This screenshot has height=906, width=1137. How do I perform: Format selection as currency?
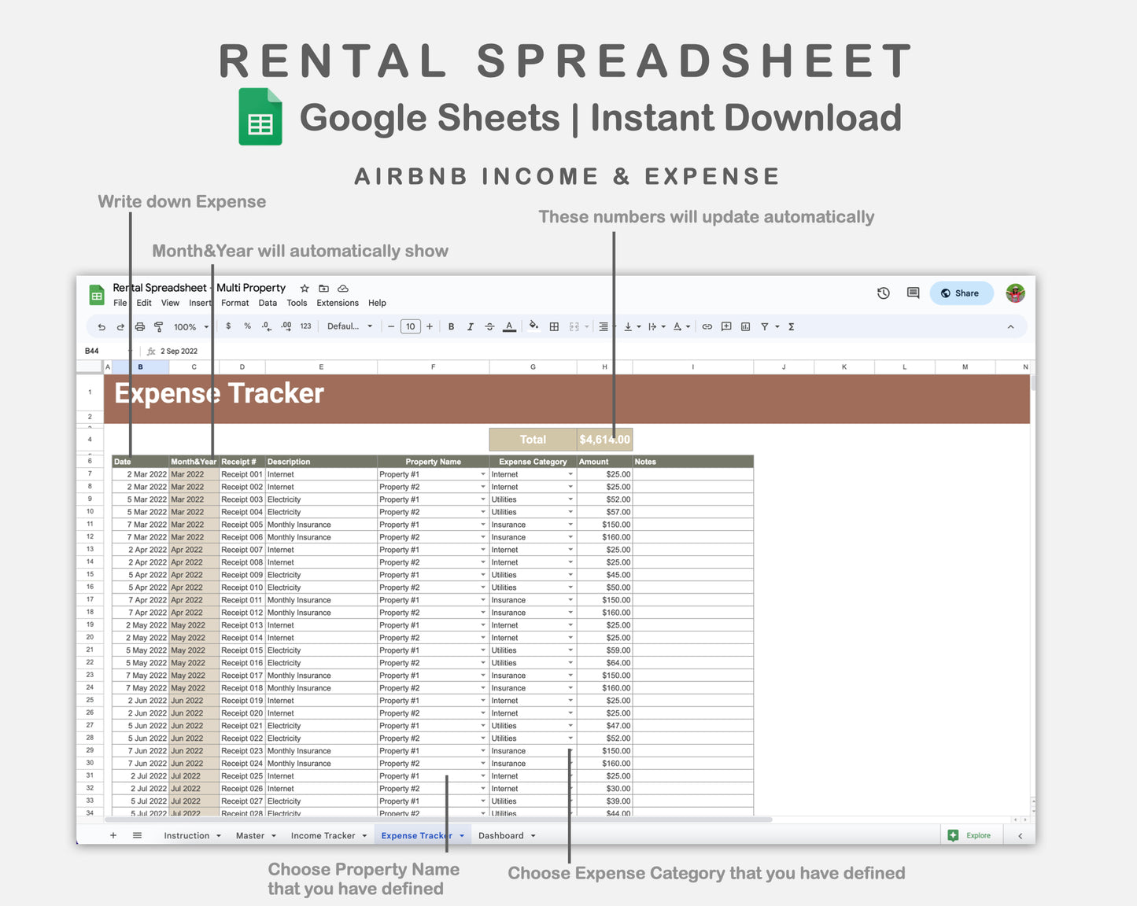[x=228, y=326]
